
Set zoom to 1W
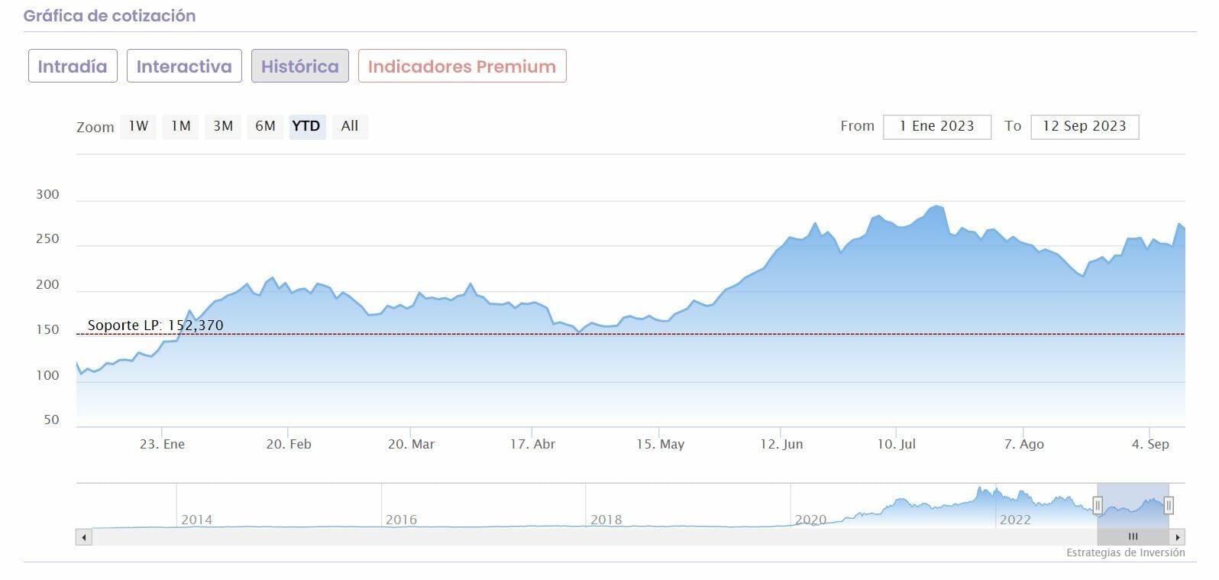click(x=138, y=126)
